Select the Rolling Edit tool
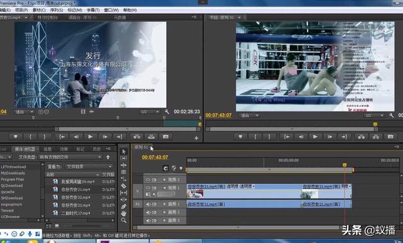Viewport: 403px width, 243px height. click(123, 172)
